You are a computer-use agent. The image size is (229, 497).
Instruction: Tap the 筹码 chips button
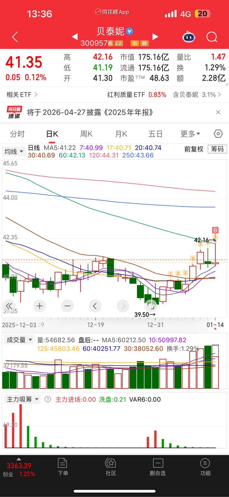(x=217, y=149)
